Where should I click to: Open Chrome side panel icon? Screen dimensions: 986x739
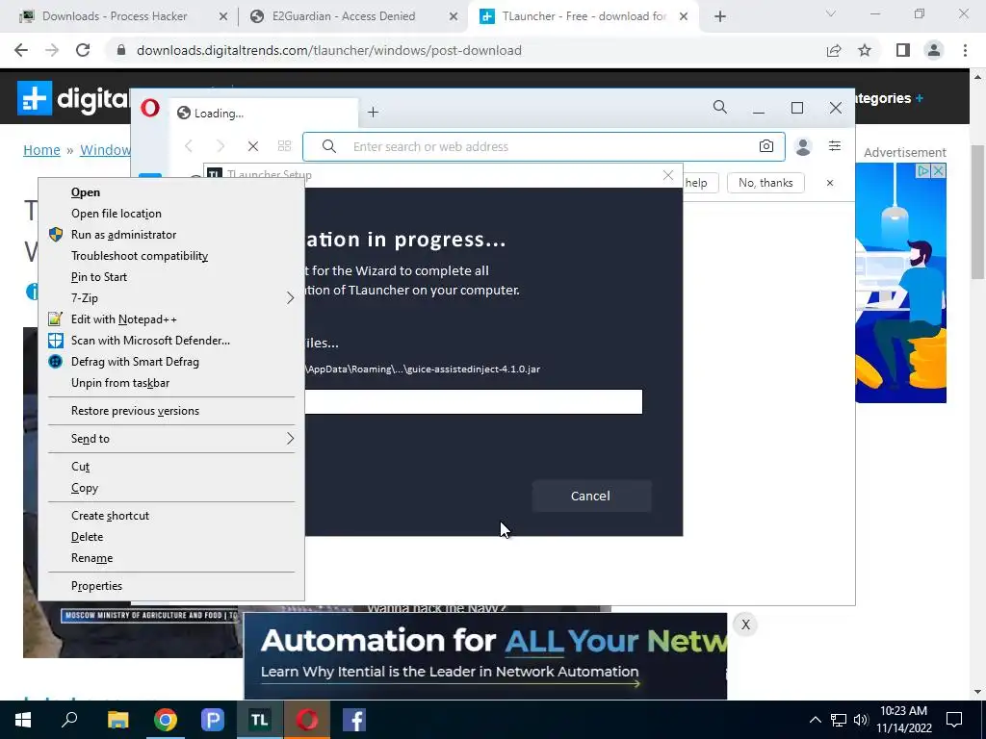(x=903, y=50)
